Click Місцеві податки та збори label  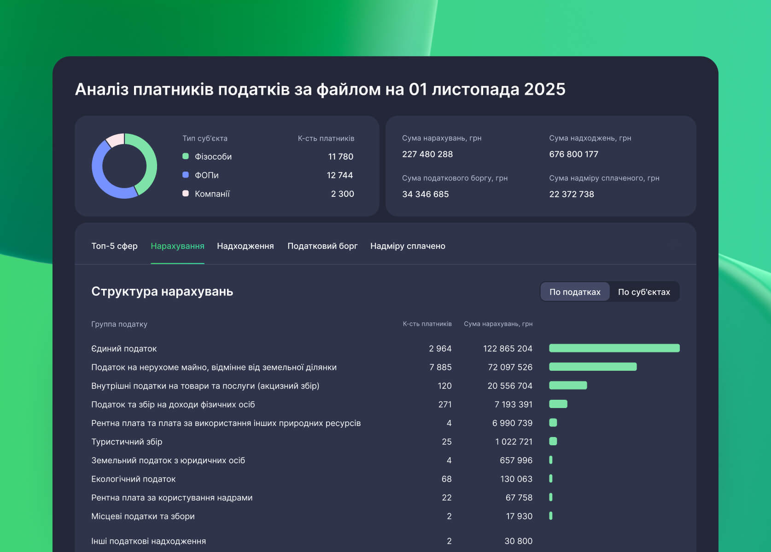click(x=143, y=516)
